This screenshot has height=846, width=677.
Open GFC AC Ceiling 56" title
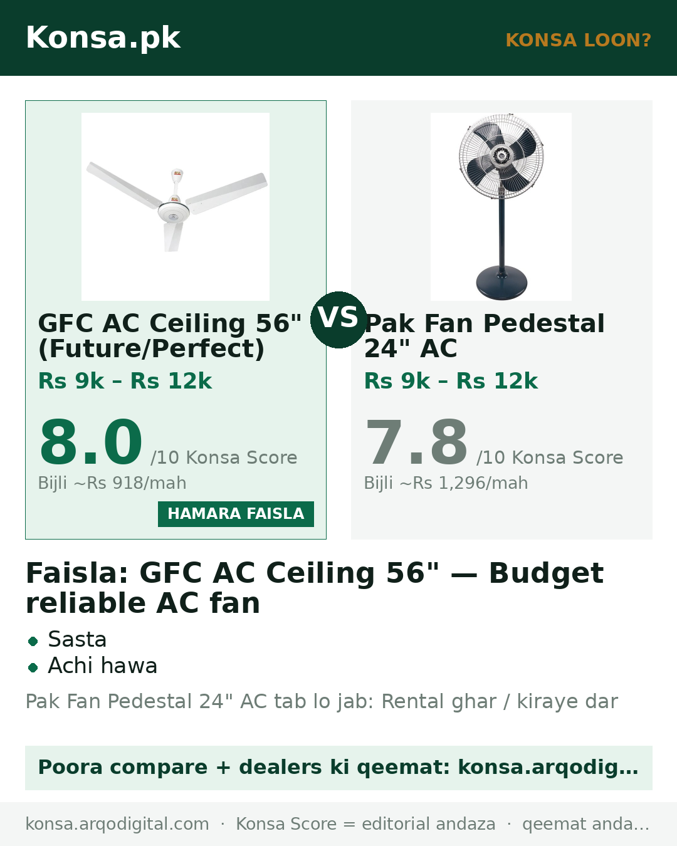point(170,336)
